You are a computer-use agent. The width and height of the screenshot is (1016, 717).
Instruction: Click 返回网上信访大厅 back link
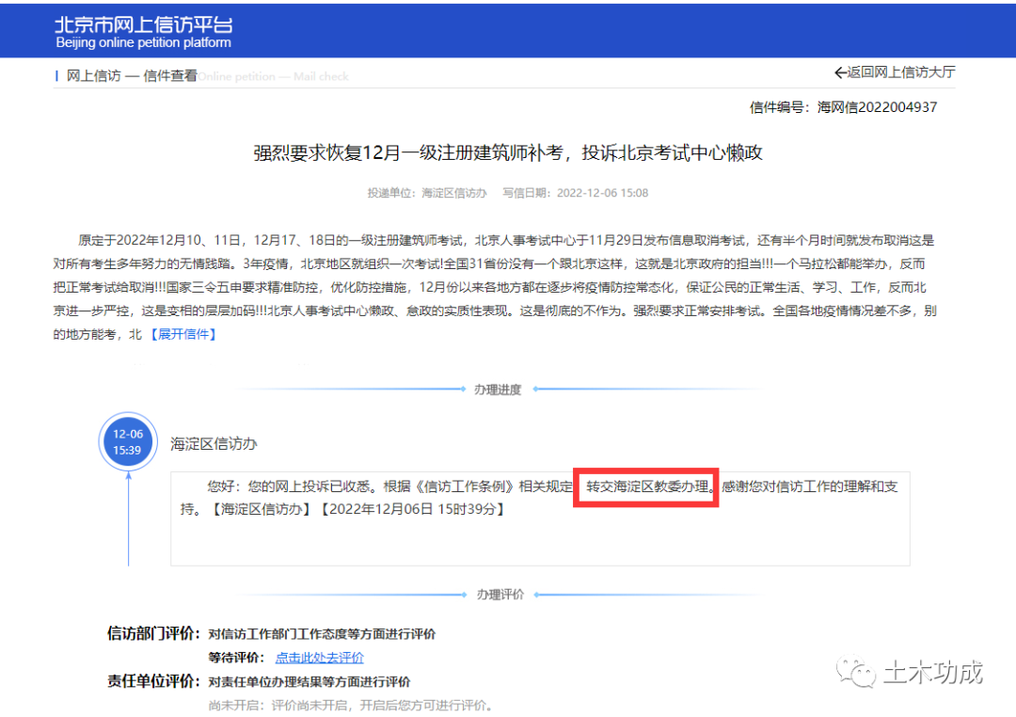895,72
